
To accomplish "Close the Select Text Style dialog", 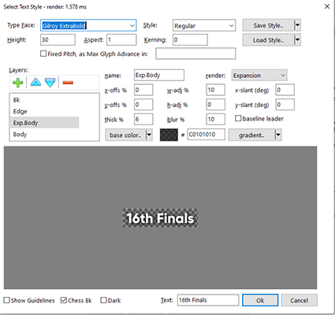I will point(327,6).
